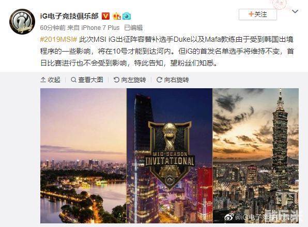Click the upward arrow collapse icon

pyautogui.click(x=43, y=80)
